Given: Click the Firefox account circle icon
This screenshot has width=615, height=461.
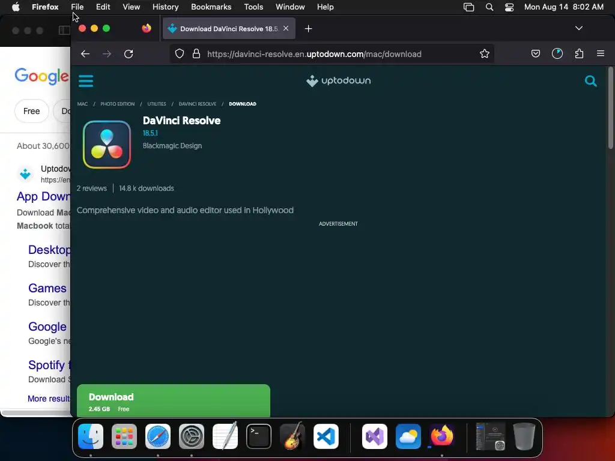Looking at the screenshot, I should click(x=557, y=53).
